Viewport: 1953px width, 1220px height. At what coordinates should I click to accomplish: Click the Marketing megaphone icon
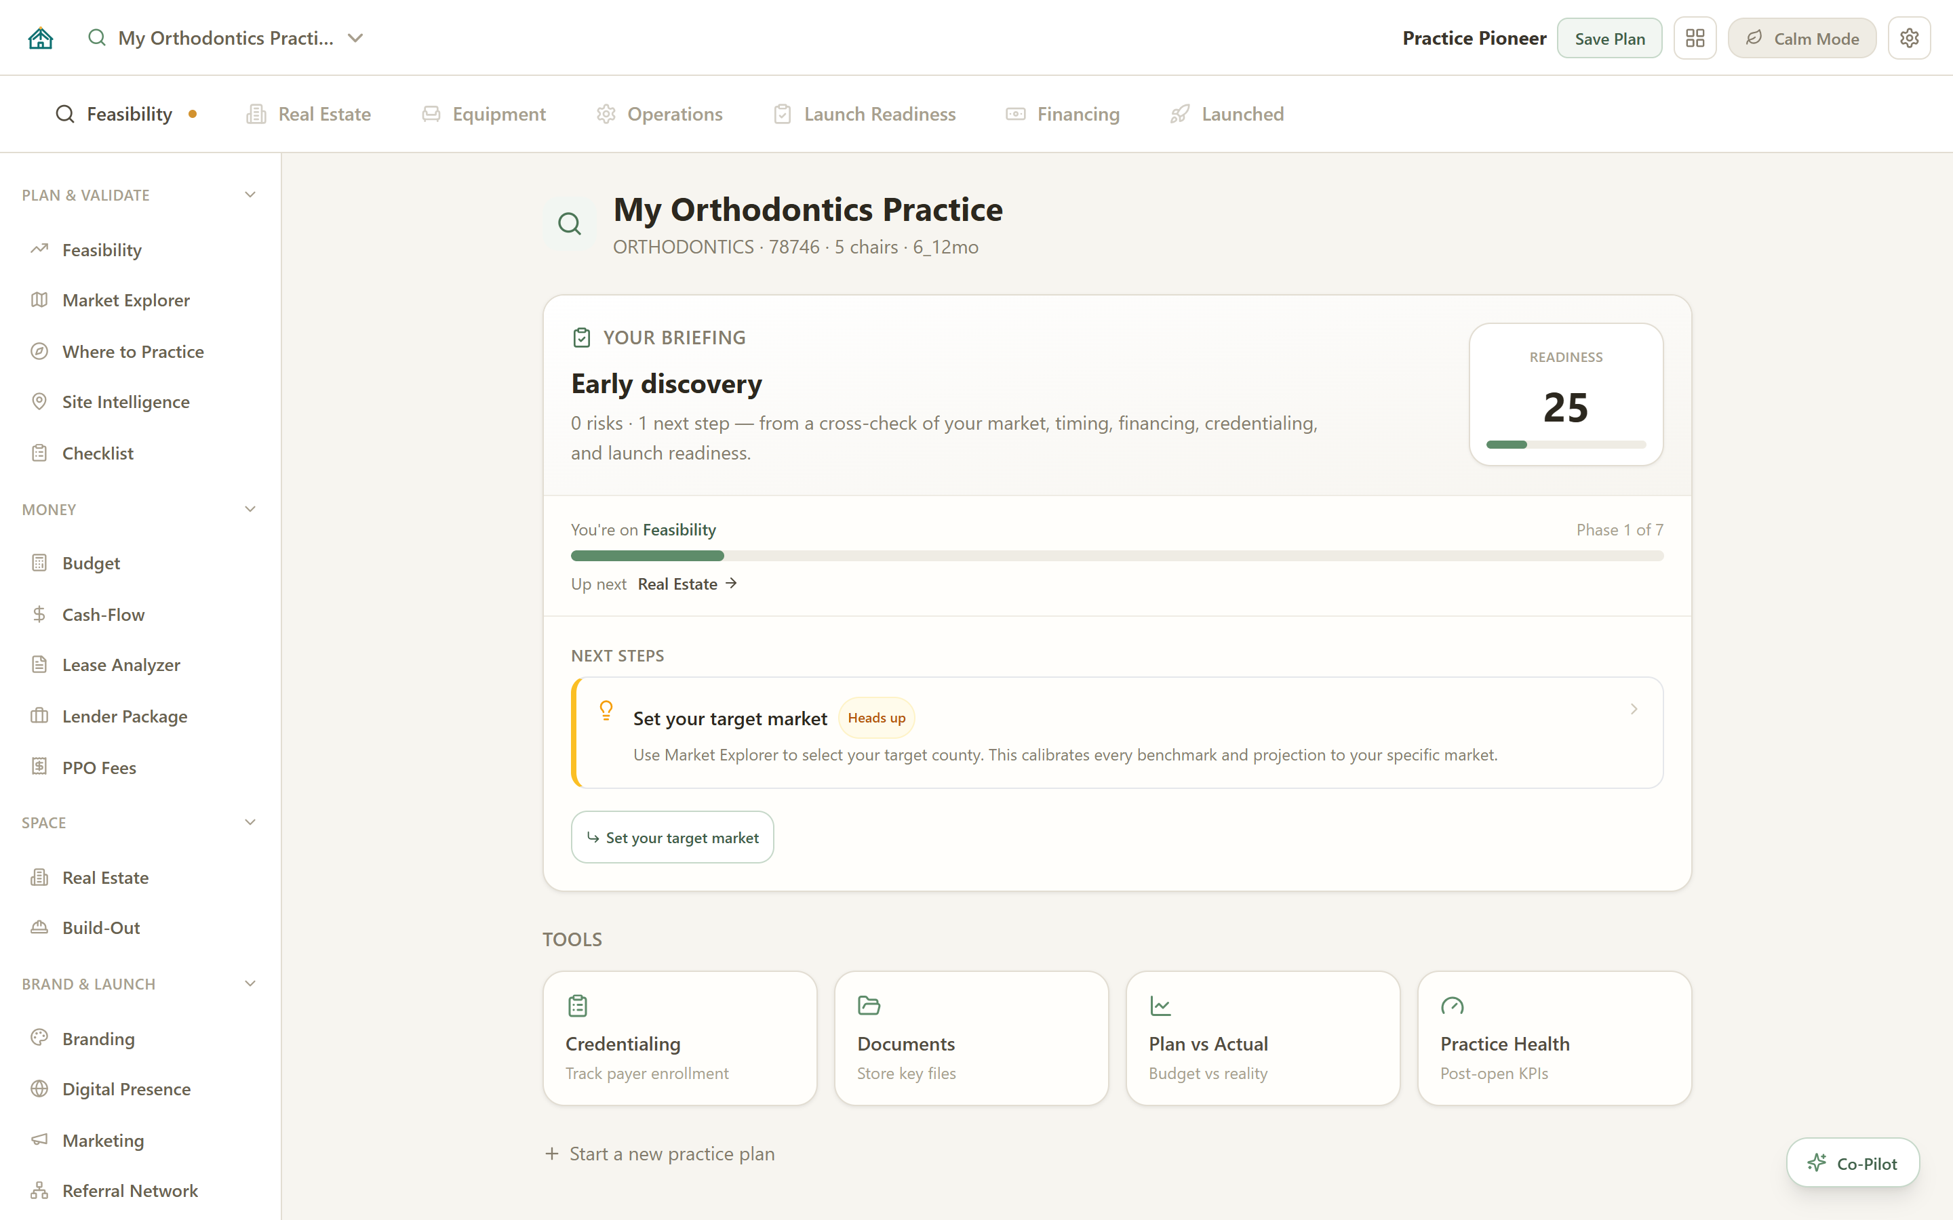pos(39,1139)
